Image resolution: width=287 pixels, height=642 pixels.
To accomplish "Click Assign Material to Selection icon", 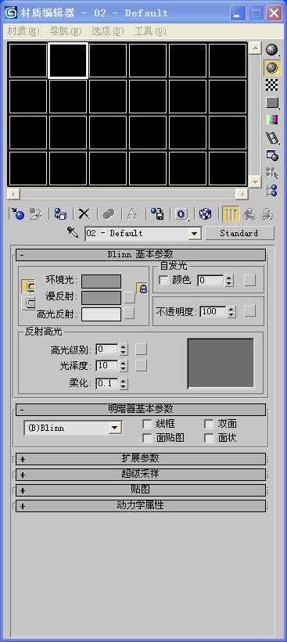I will coord(60,213).
